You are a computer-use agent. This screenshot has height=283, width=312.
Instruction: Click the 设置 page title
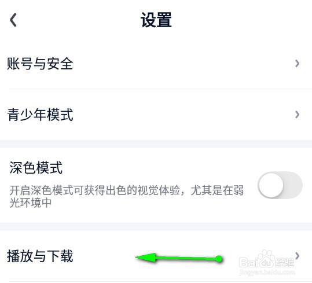pyautogui.click(x=156, y=20)
